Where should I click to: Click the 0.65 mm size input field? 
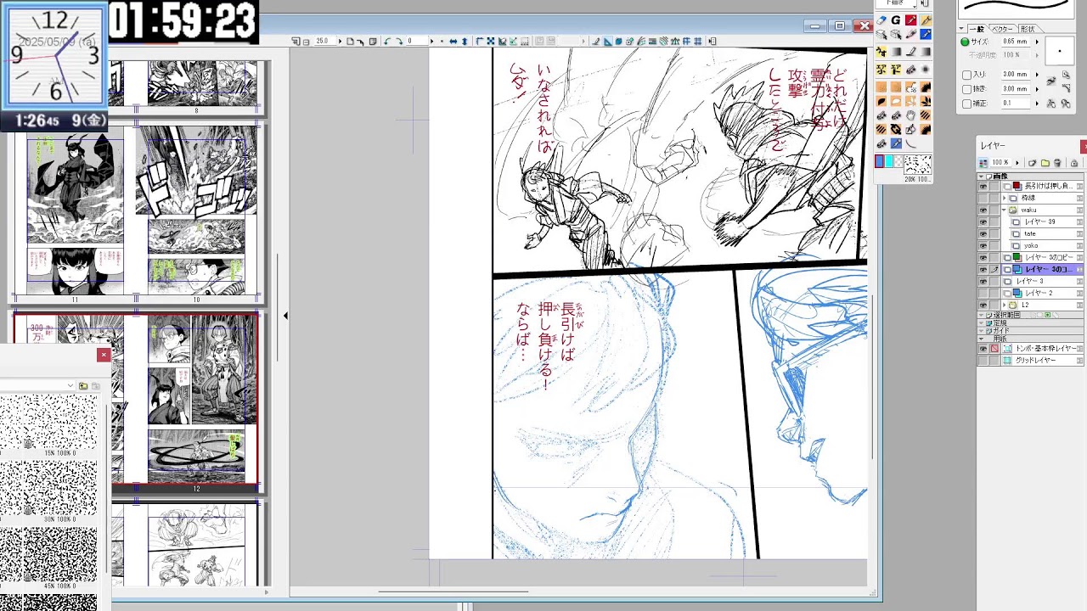click(x=1015, y=42)
